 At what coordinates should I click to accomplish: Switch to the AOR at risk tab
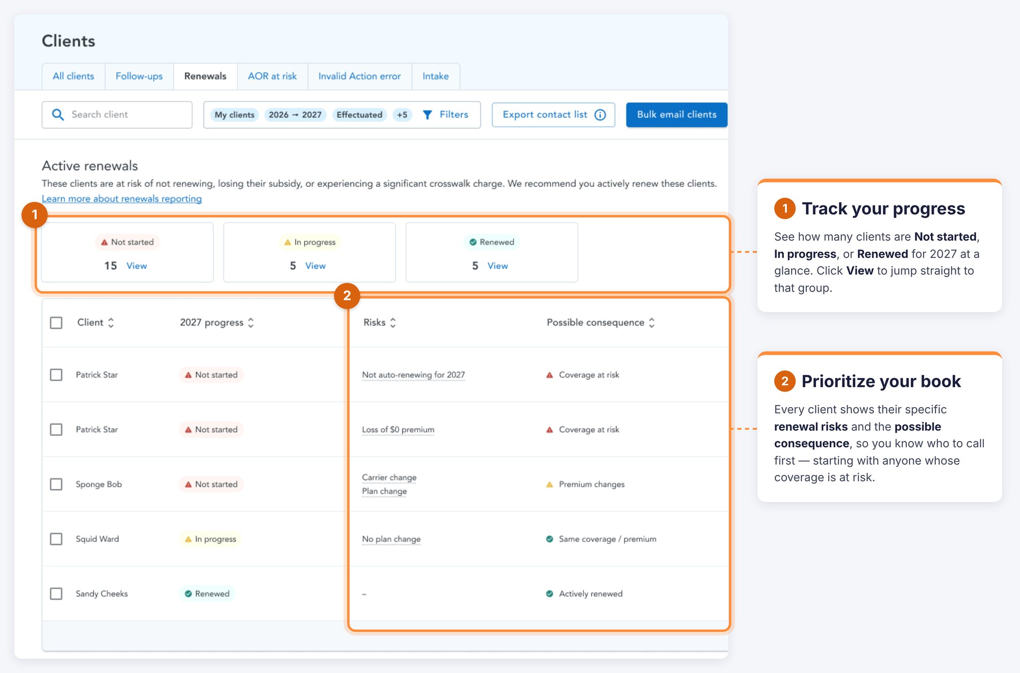(272, 76)
